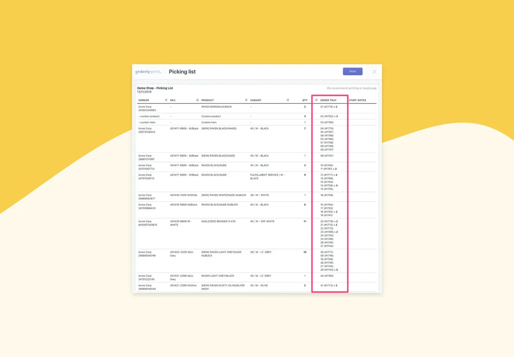Toggle sort on the VENDOR column sort icon
The height and width of the screenshot is (357, 514).
point(166,100)
